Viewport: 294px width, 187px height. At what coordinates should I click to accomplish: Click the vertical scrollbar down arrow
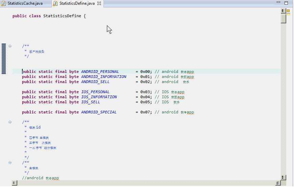(283, 177)
